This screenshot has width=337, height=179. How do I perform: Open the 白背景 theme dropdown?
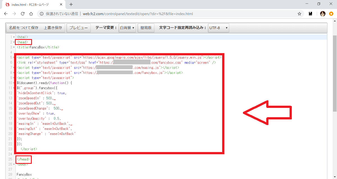[x=127, y=28]
